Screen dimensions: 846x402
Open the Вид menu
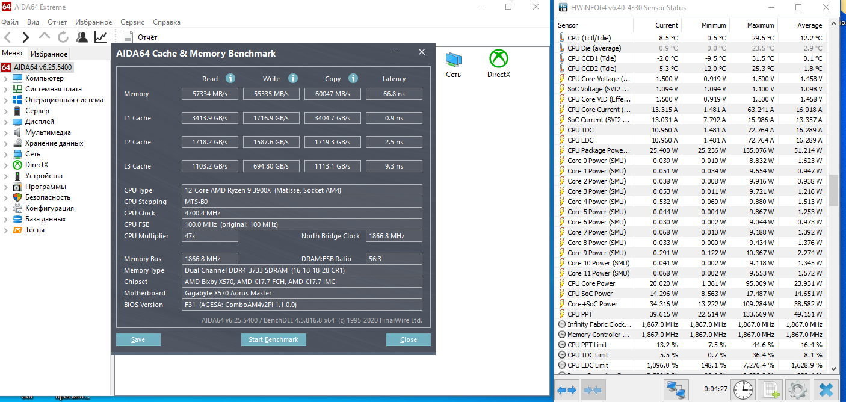click(33, 22)
